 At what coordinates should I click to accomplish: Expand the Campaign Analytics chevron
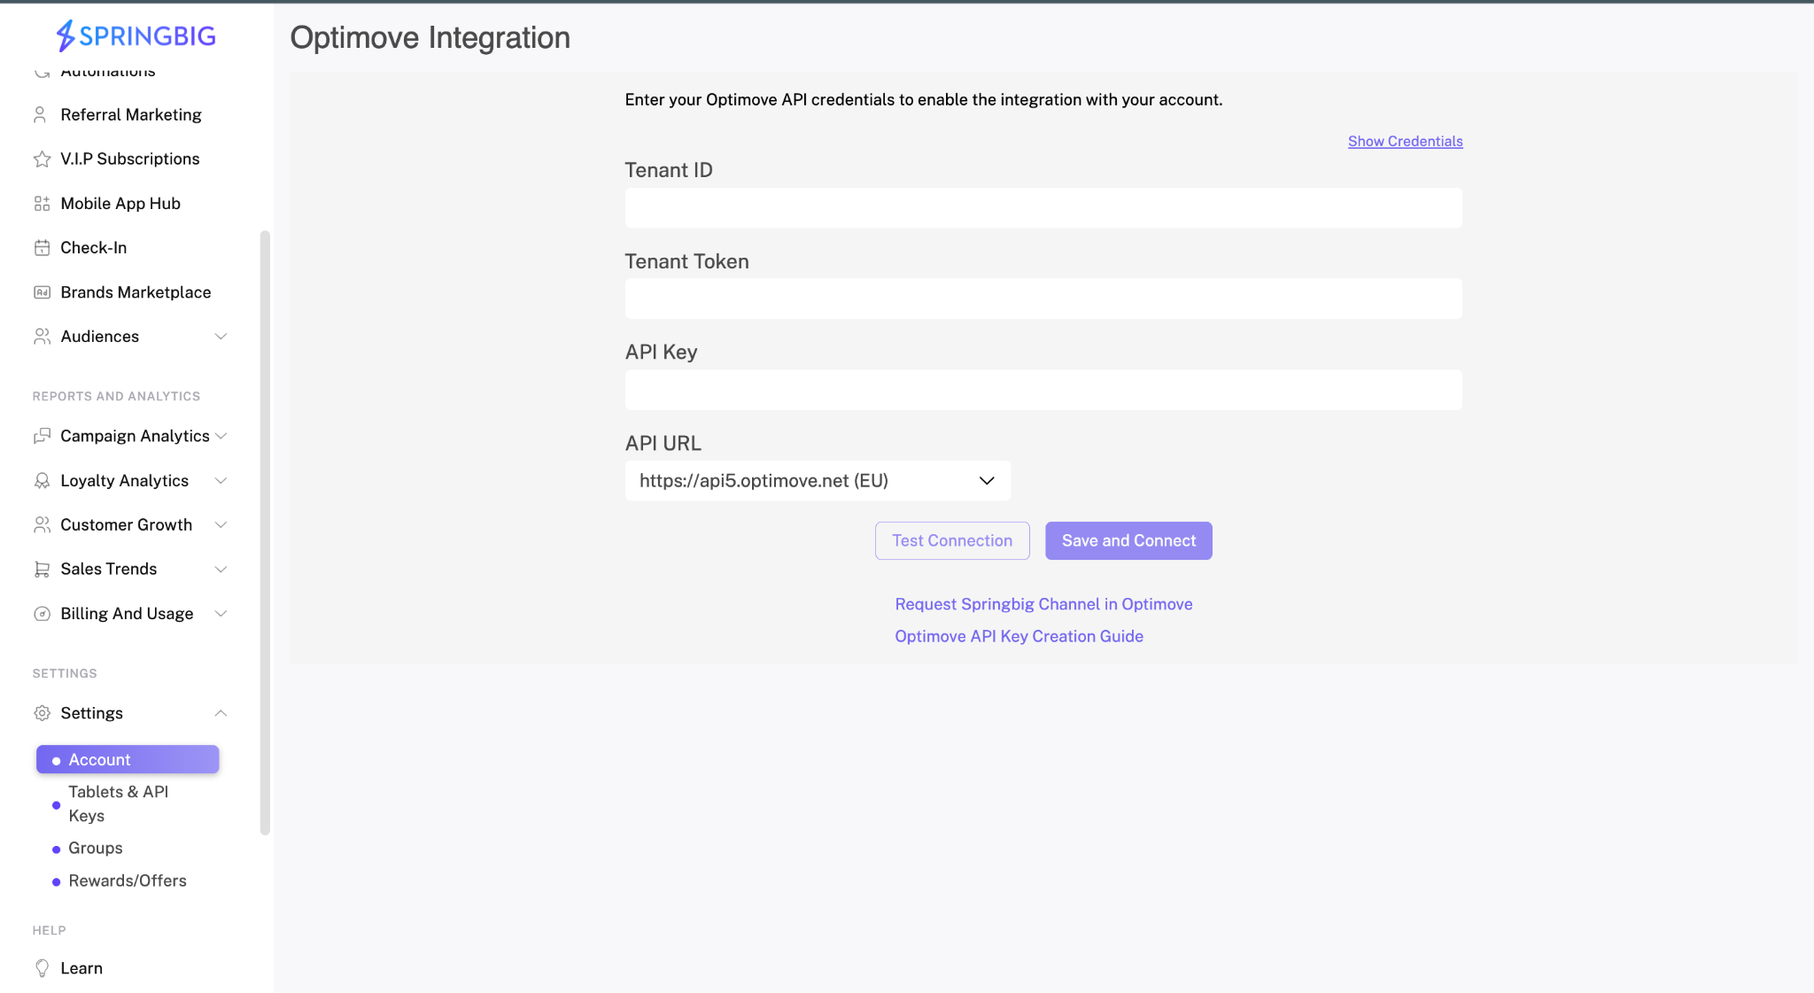[221, 436]
